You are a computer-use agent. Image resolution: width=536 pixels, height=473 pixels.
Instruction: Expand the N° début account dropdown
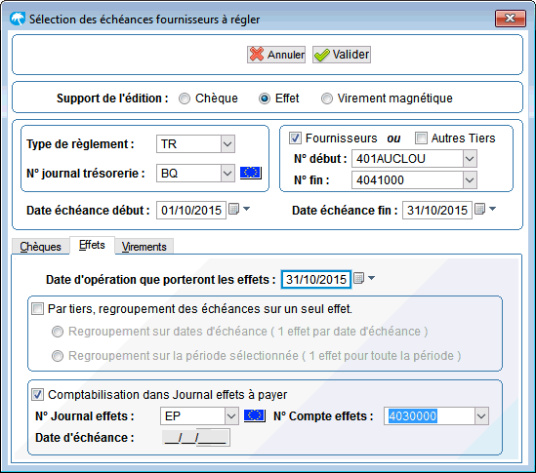(470, 159)
